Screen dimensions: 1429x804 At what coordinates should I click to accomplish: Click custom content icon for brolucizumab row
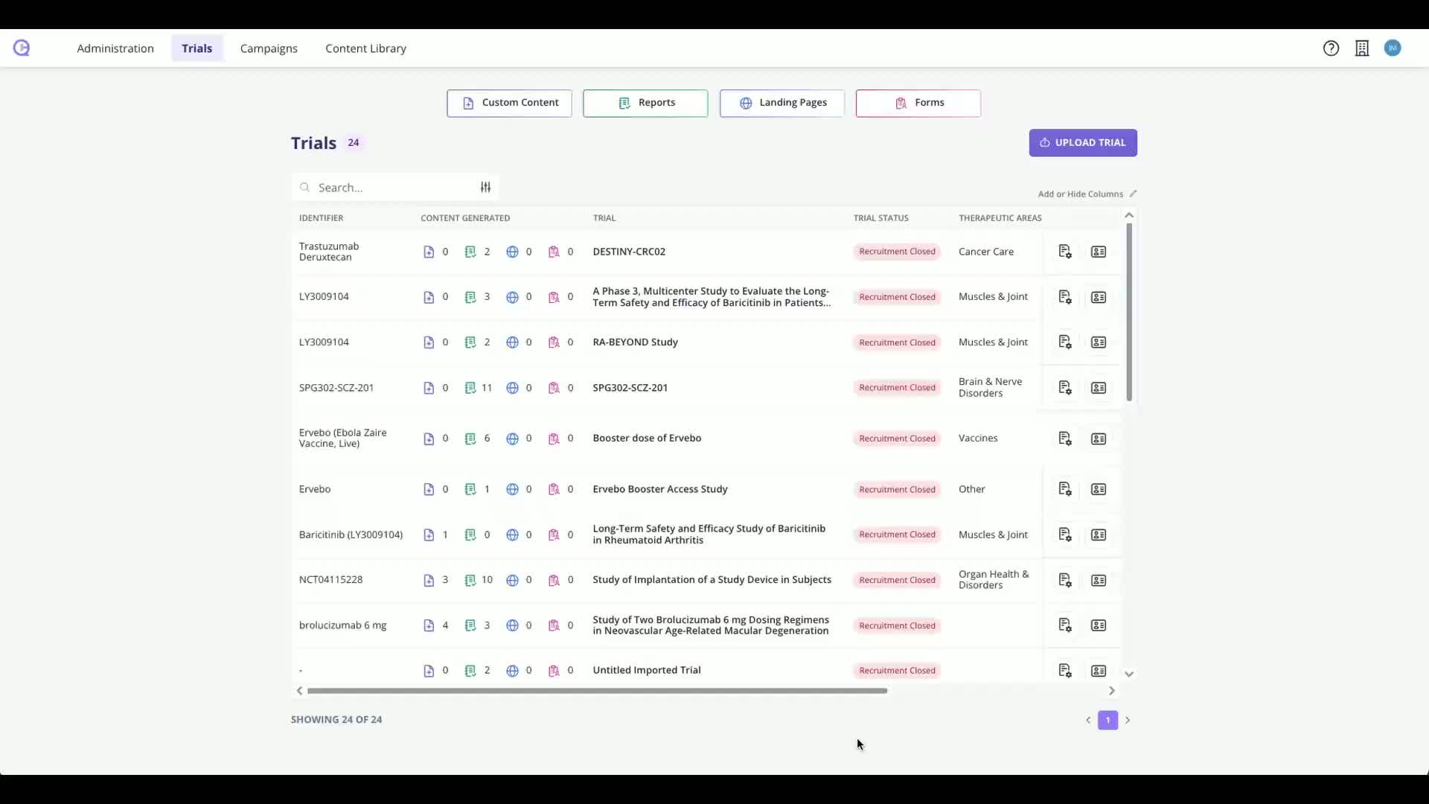429,625
